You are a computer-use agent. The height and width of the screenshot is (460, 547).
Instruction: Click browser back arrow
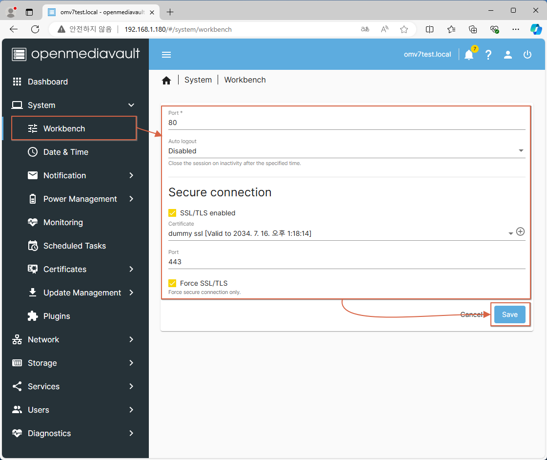pyautogui.click(x=14, y=29)
